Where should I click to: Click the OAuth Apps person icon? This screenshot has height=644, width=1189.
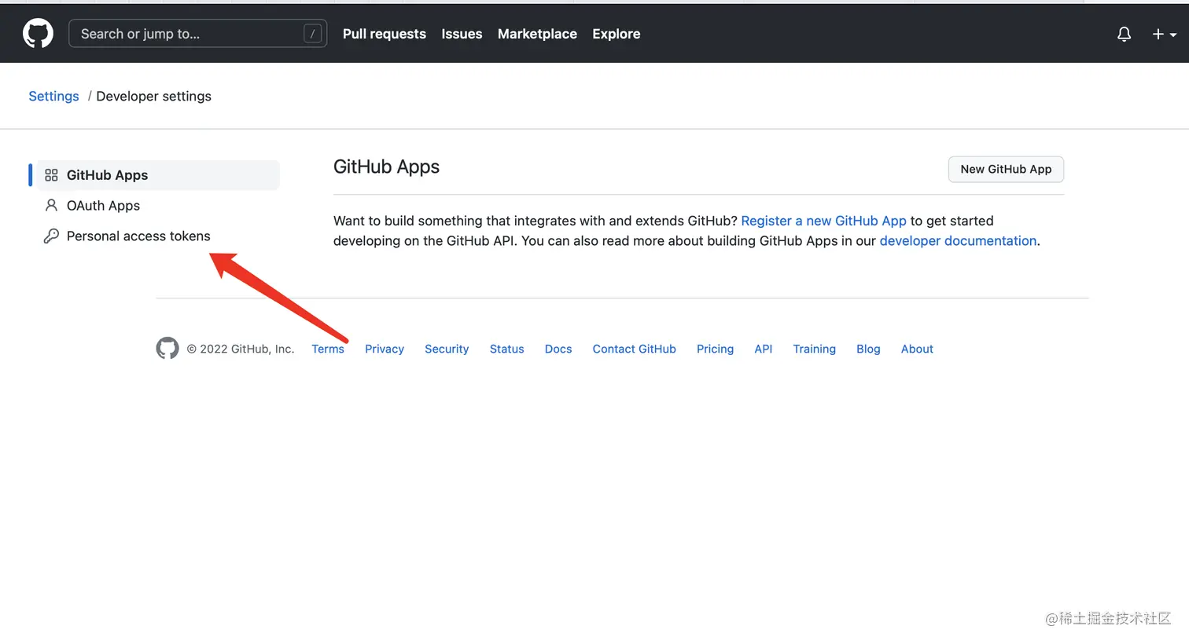(51, 206)
